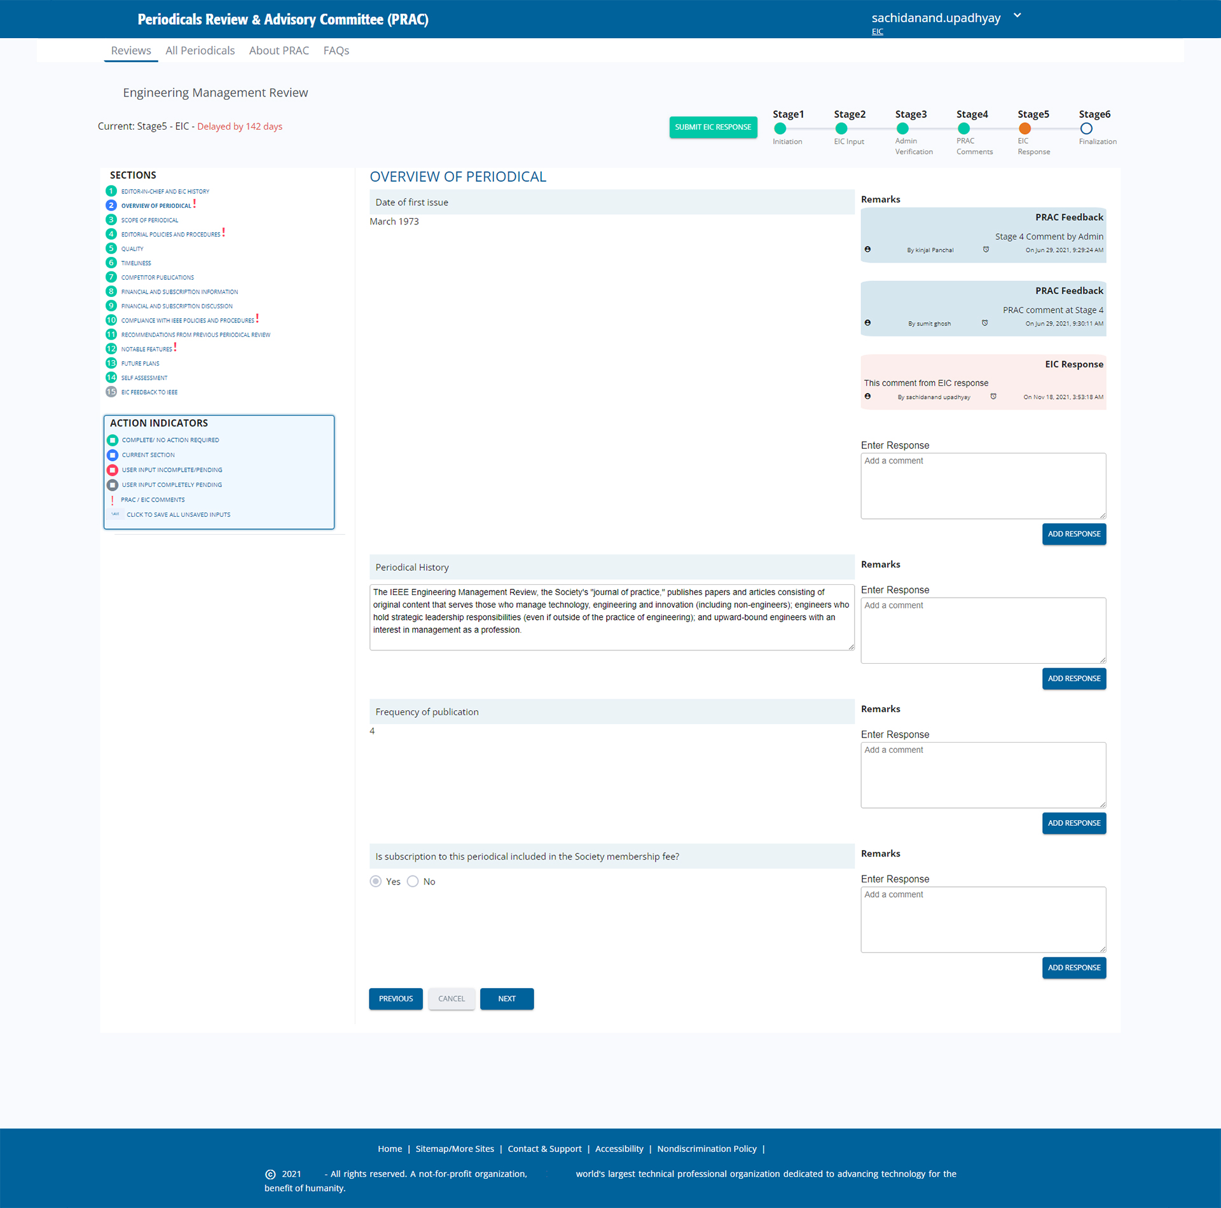Viewport: 1221px width, 1208px height.
Task: Click section 13 Future Plans badge
Action: 111,363
